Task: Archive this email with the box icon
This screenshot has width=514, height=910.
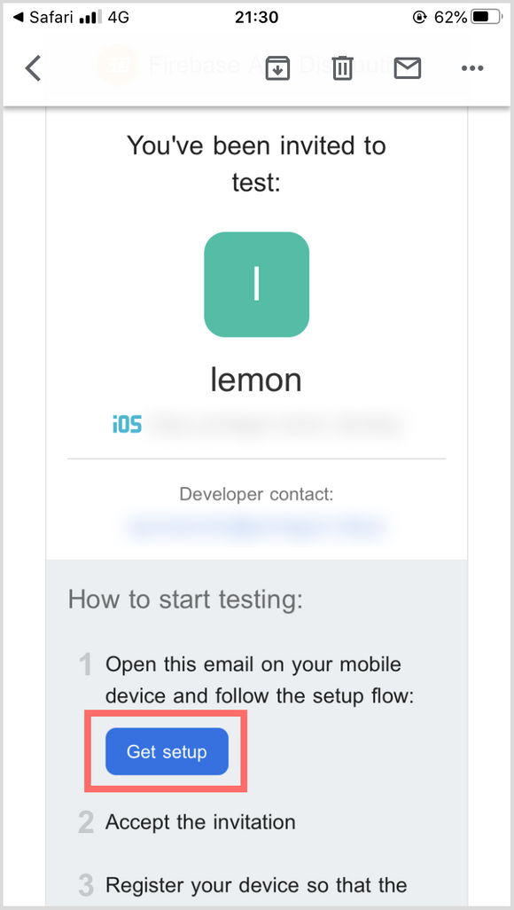Action: click(277, 68)
